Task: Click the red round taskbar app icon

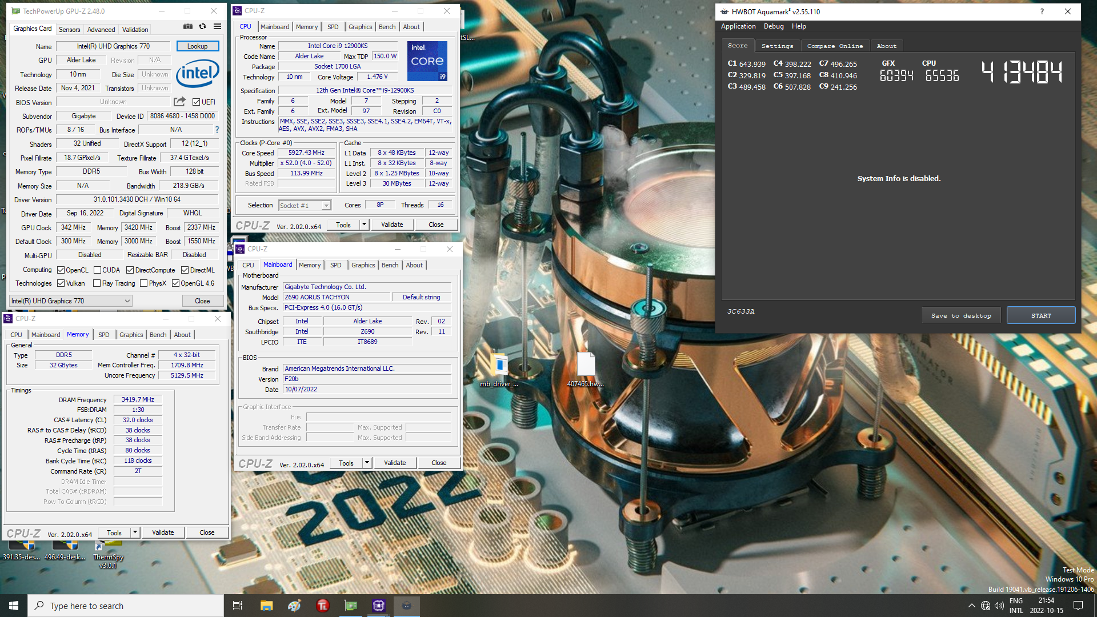Action: (x=323, y=606)
